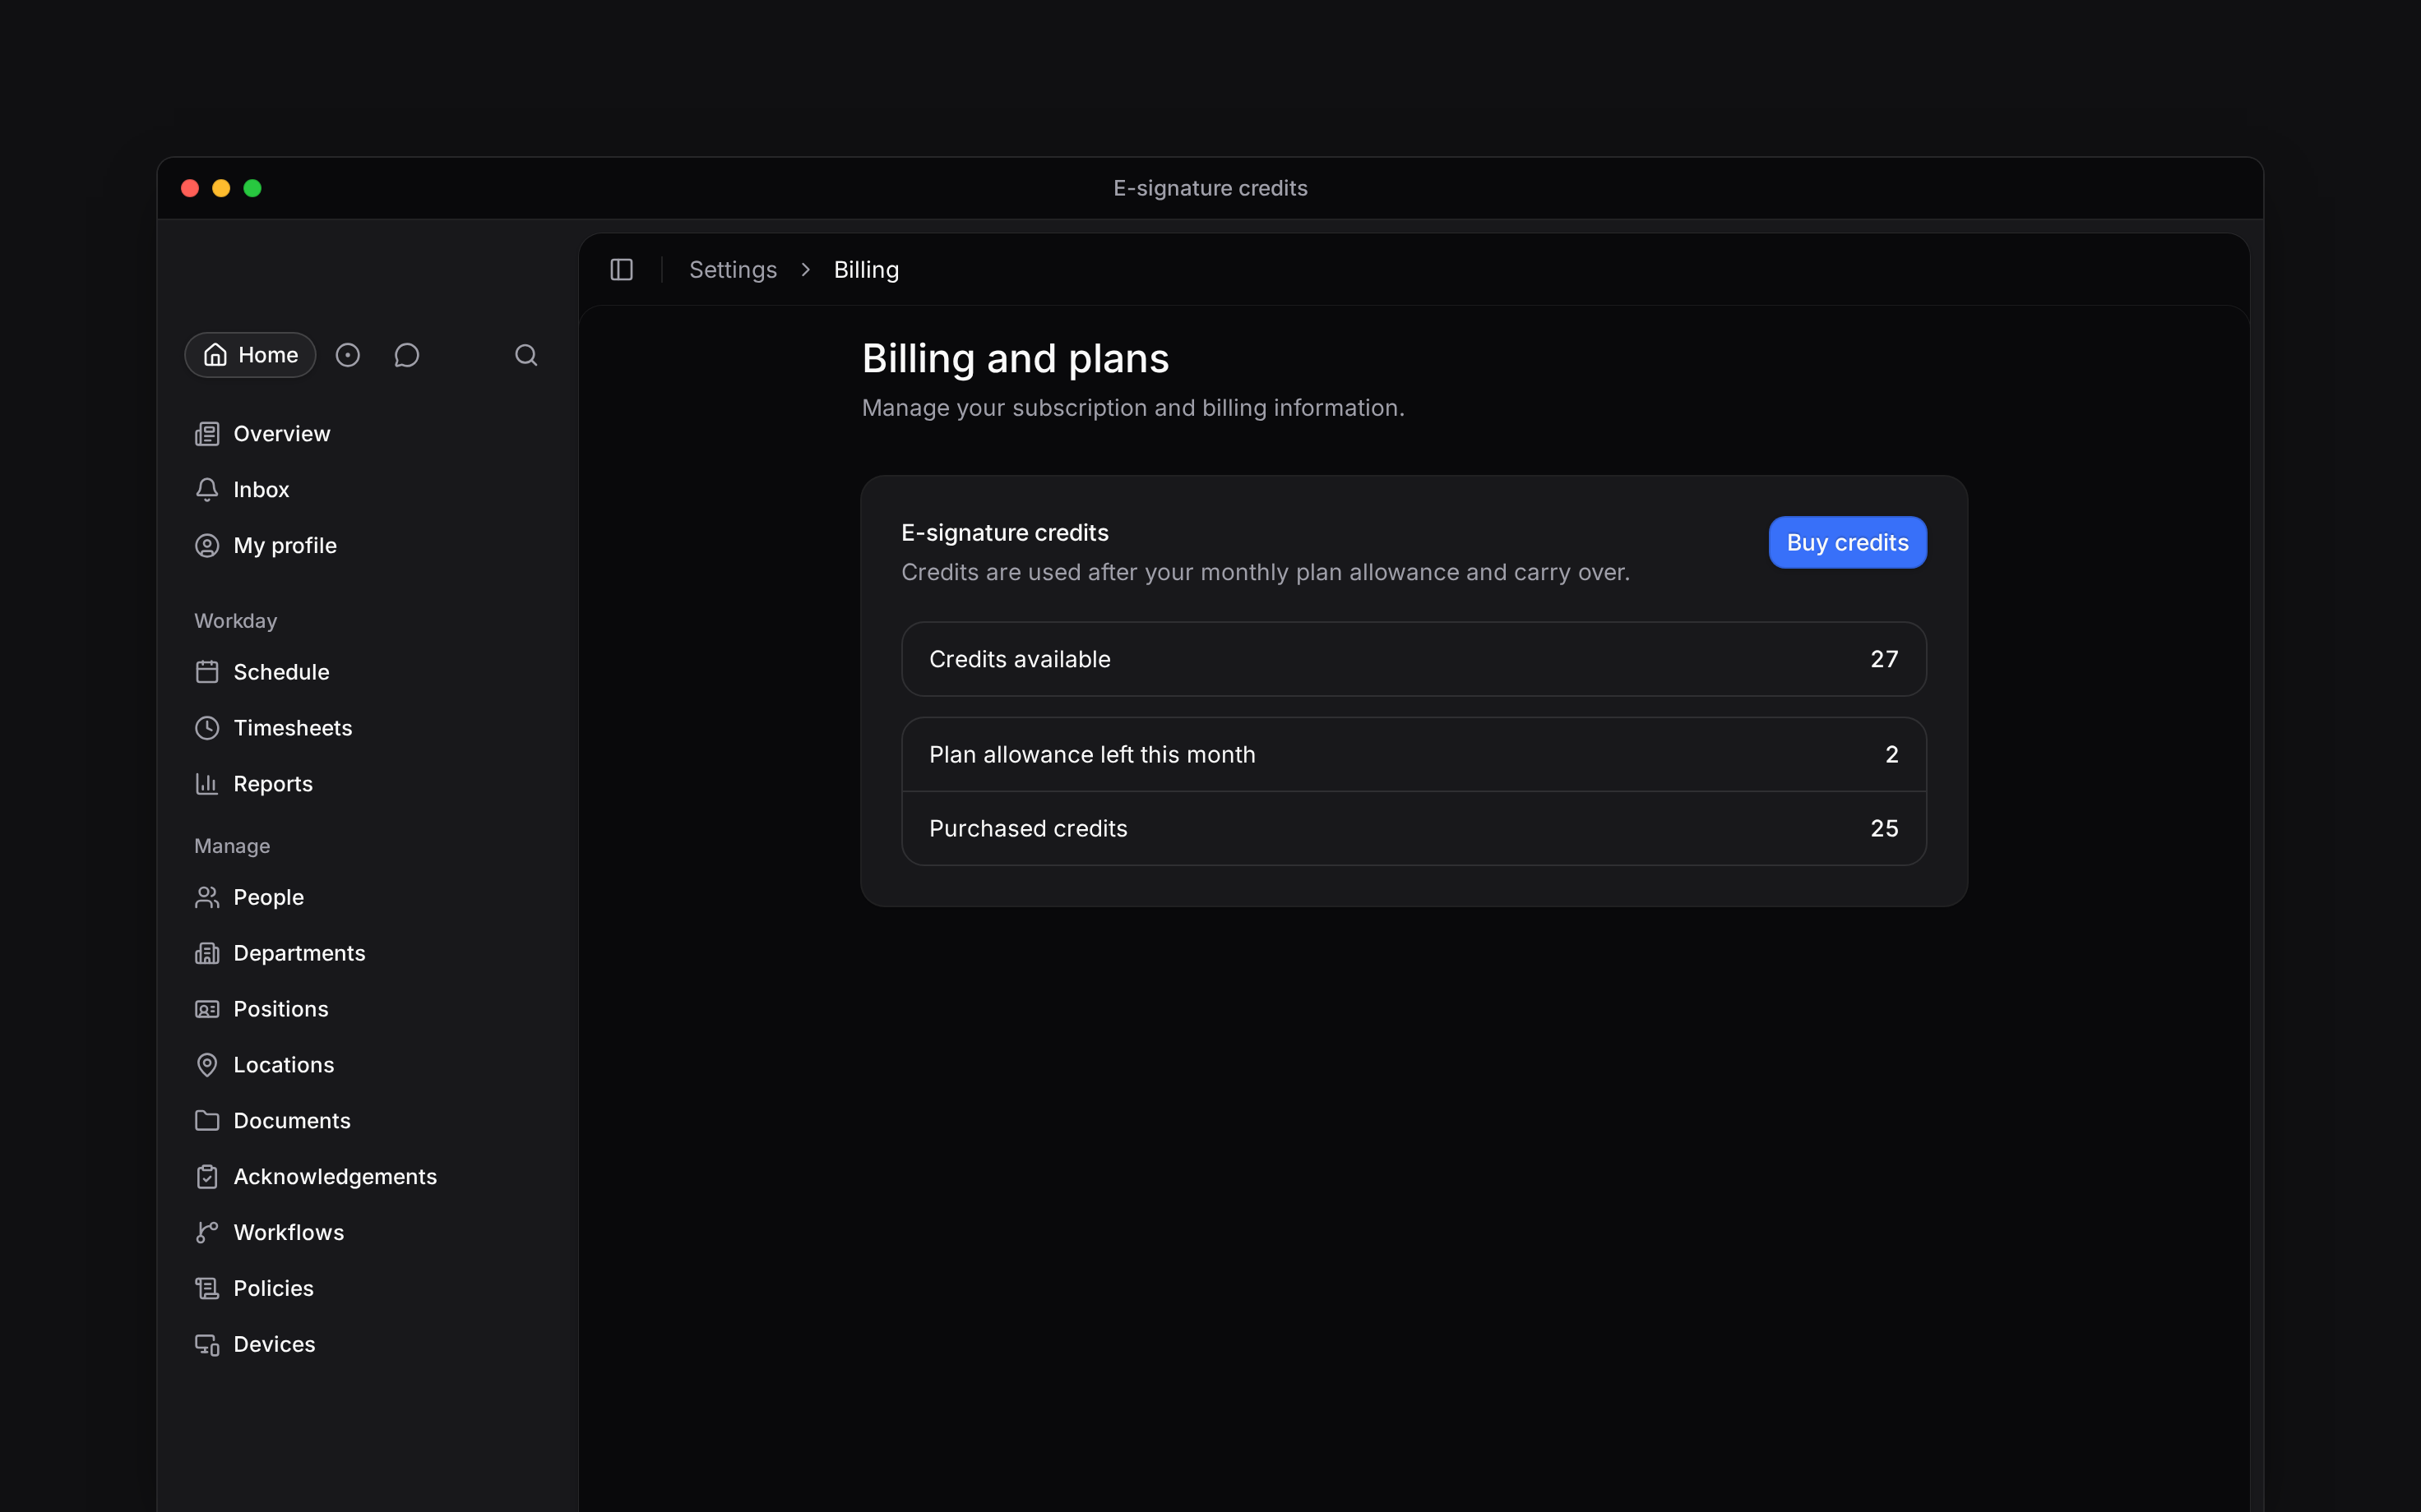
Task: Click the Billing and plans heading
Action: coord(1016,359)
